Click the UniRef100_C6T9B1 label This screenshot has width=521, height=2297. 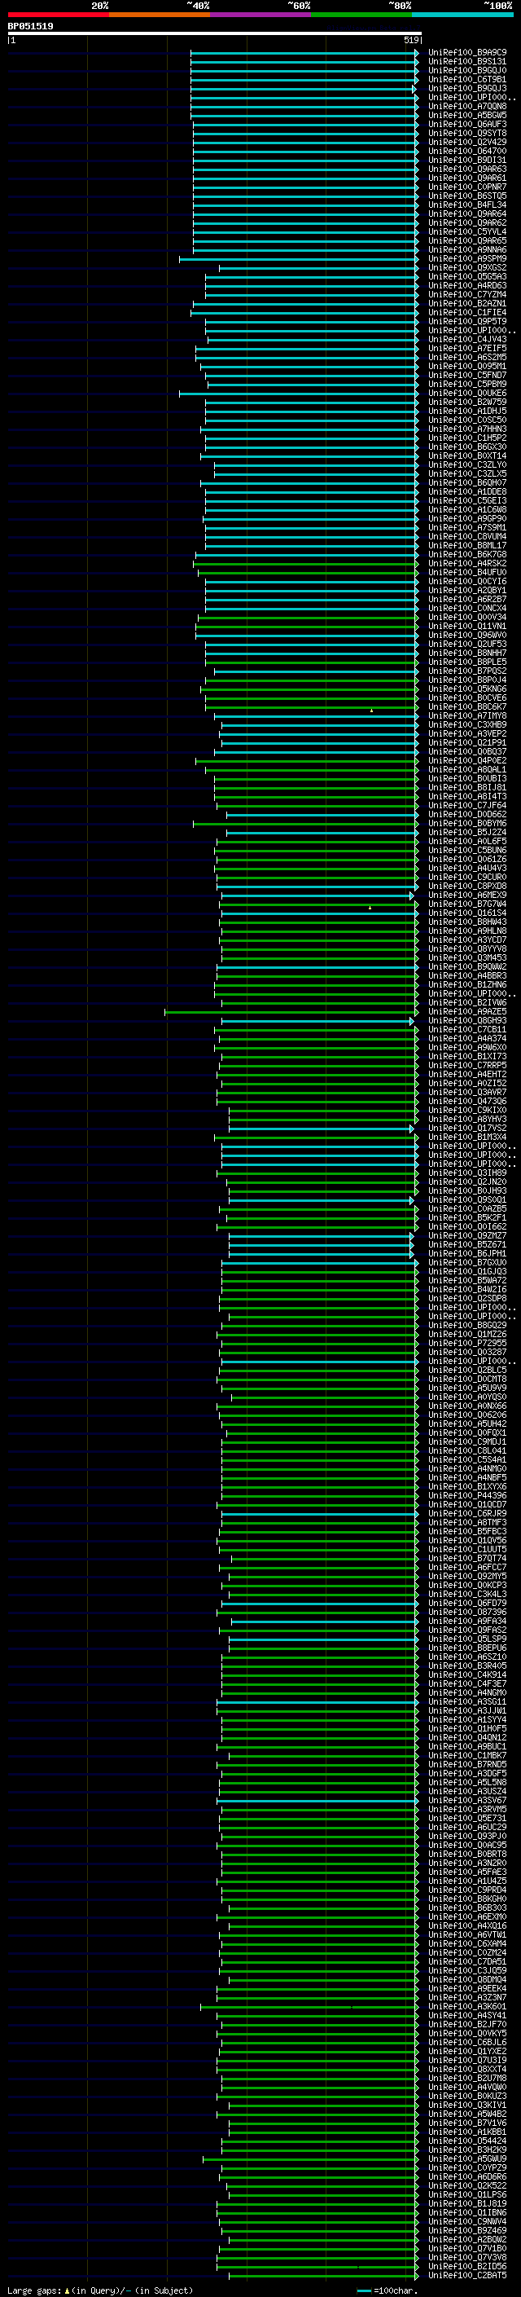(467, 79)
